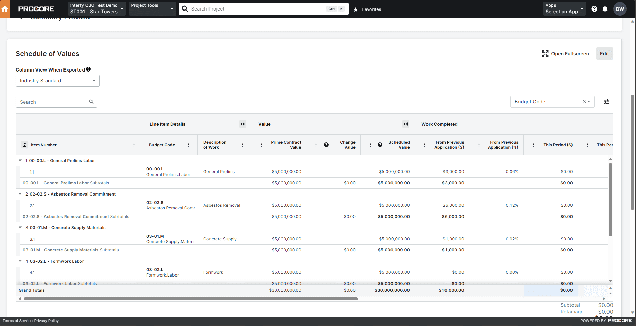The height and width of the screenshot is (326, 636).
Task: Click the Favorites star icon
Action: pos(356,9)
